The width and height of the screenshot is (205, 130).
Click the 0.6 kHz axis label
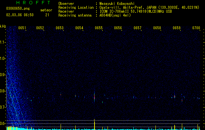click(x=3, y=123)
